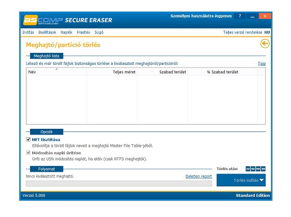Click the orange back arrow icon
Viewport: 291px width, 217px height.
(265, 44)
